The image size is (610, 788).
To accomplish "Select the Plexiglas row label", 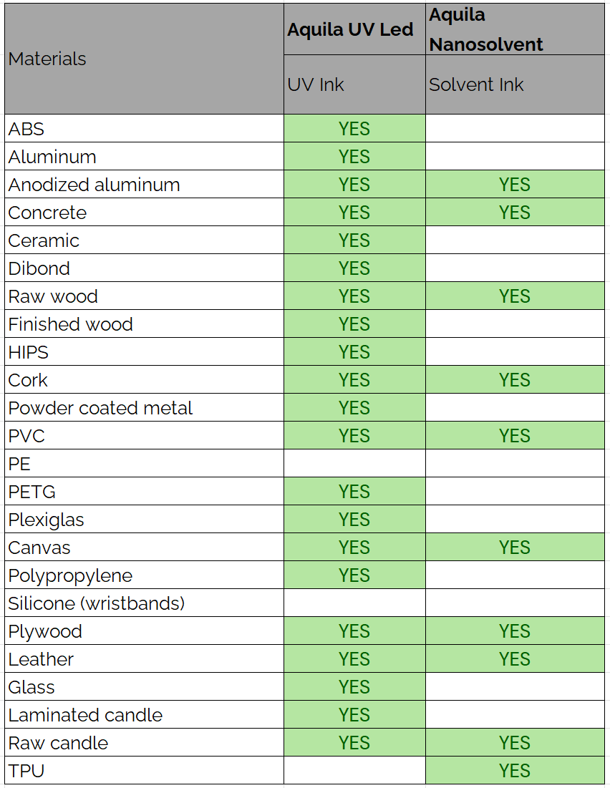I will coord(46,520).
